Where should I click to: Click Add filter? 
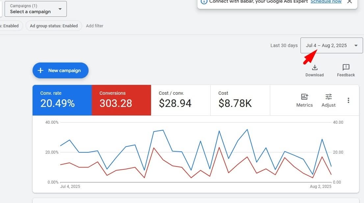(94, 26)
